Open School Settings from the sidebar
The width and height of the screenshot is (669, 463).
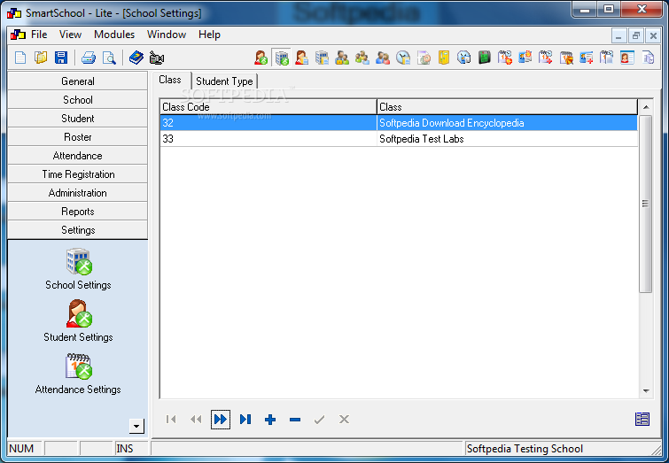point(78,269)
